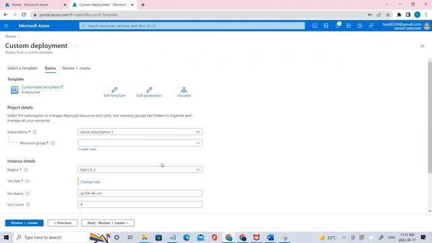432x243 pixels.
Task: Open the taskbar clock and date
Action: [407, 237]
